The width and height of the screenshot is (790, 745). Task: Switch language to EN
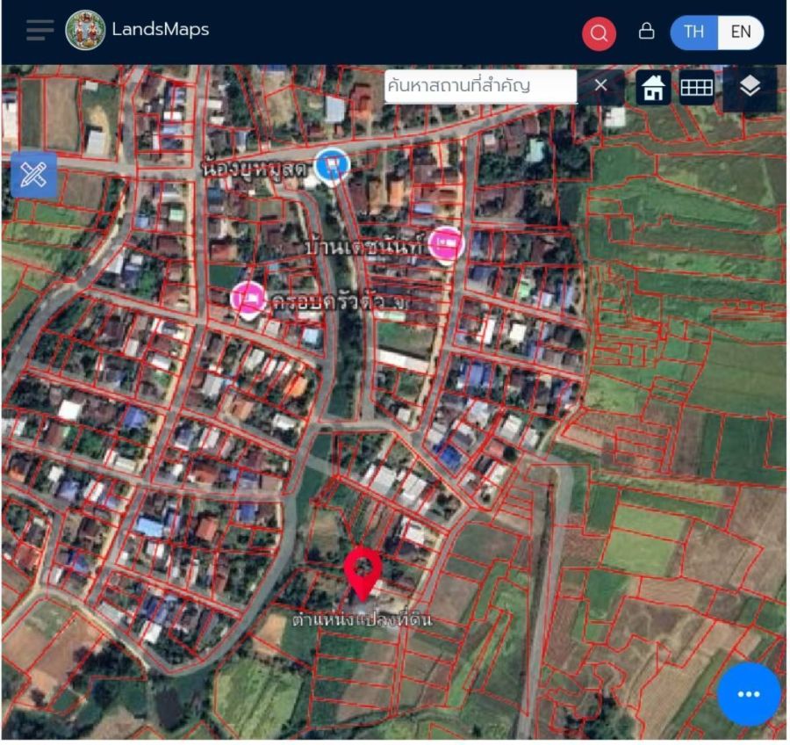coord(741,32)
